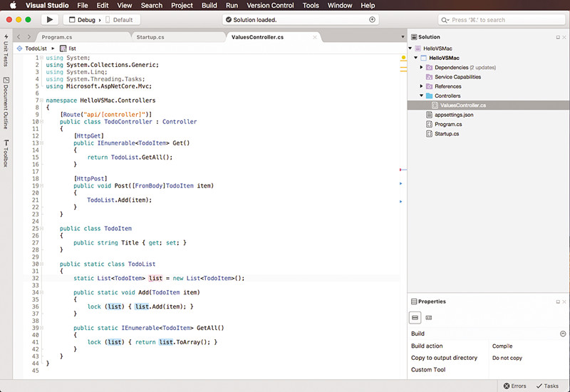The height and width of the screenshot is (392, 570).
Task: Open the Debug configuration dropdown
Action: pyautogui.click(x=85, y=20)
